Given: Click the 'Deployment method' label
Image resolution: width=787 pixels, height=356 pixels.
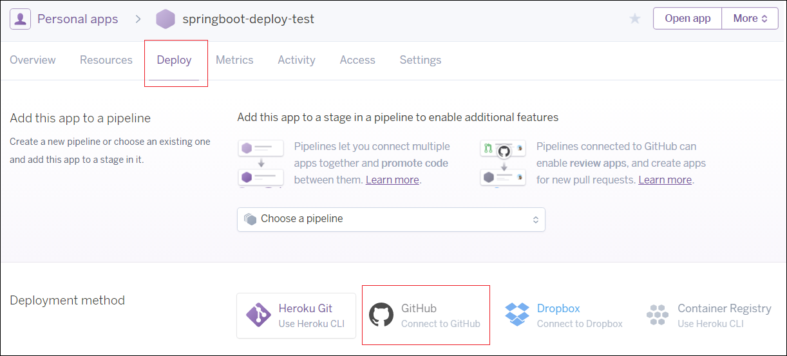Looking at the screenshot, I should click(68, 300).
